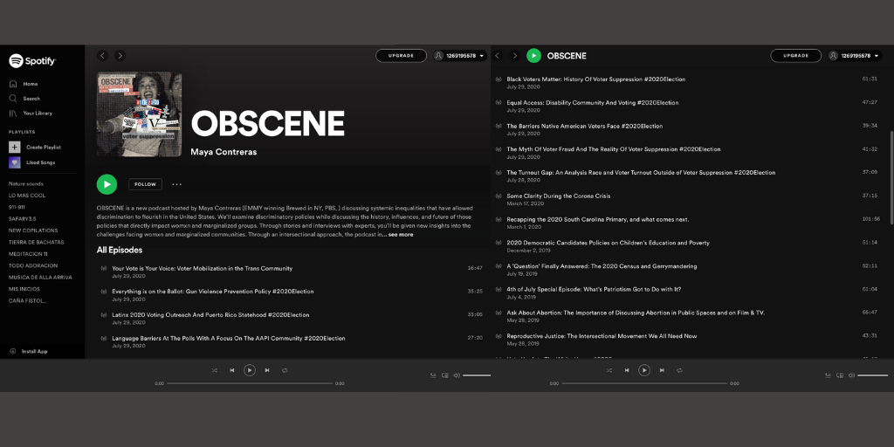
Task: Expand description with see more
Action: pyautogui.click(x=401, y=234)
